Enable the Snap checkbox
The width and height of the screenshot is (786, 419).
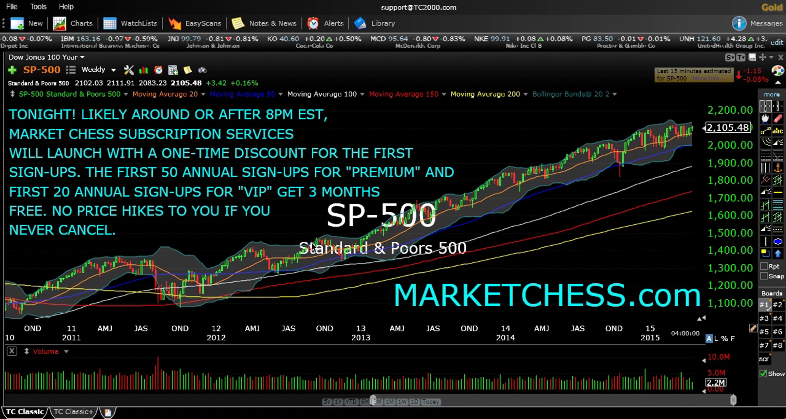tap(764, 276)
